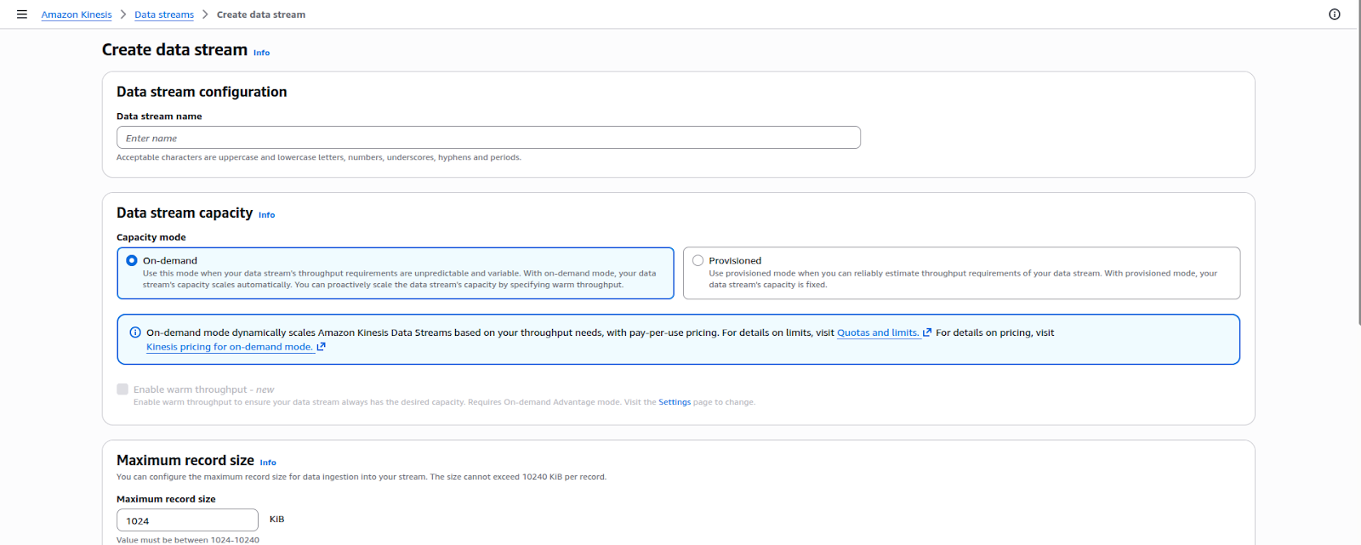Viewport: 1361px width, 545px height.
Task: Toggle the Enable warm throughput checkbox
Action: coord(122,389)
